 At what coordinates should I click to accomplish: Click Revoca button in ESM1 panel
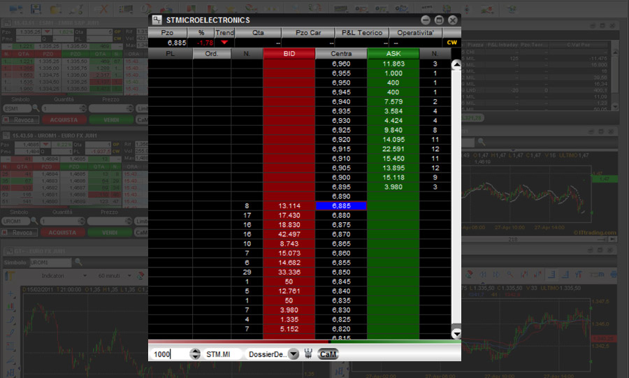pyautogui.click(x=20, y=119)
